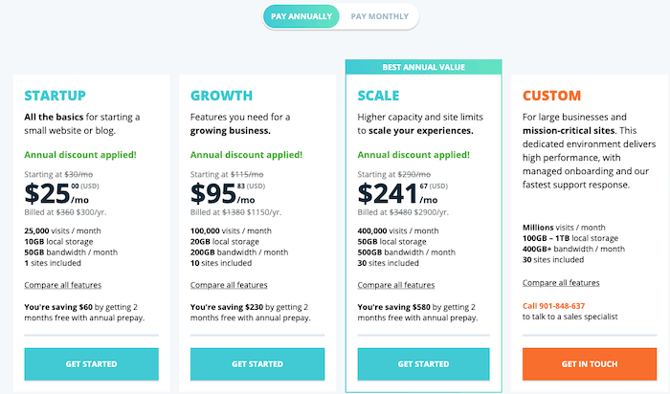Get started with the Scale plan
This screenshot has height=394, width=670.
point(423,364)
